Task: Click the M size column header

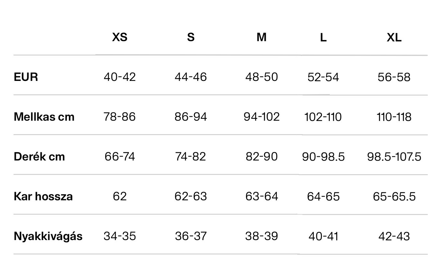Action: click(x=262, y=37)
